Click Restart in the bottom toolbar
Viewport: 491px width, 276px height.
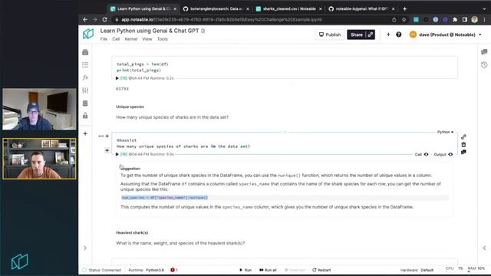[321, 270]
